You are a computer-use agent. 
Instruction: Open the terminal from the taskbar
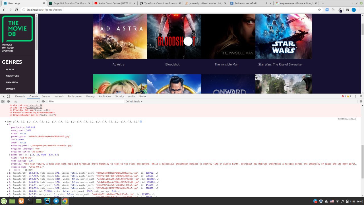point(30,201)
